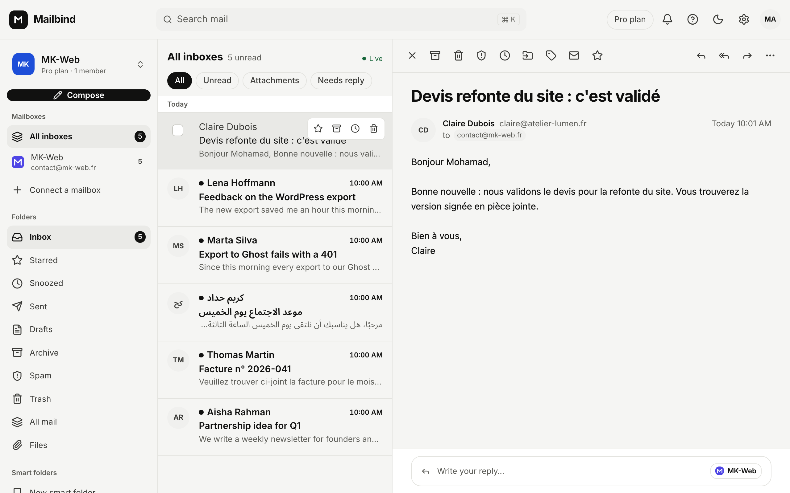Snooze the open email with the toolbar clock icon

pos(505,56)
